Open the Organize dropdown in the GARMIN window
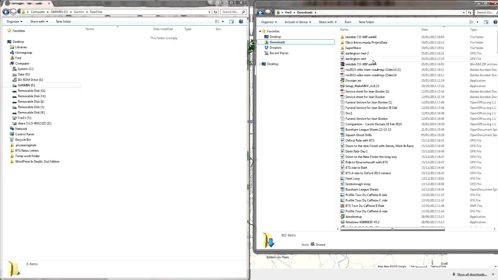This screenshot has width=498, height=280. point(14,21)
